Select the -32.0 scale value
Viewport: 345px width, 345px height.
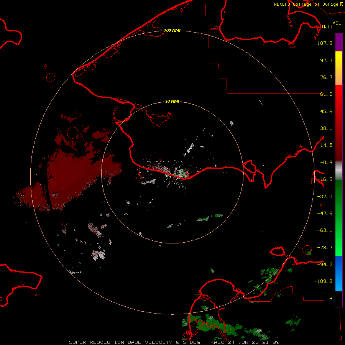coord(325,197)
